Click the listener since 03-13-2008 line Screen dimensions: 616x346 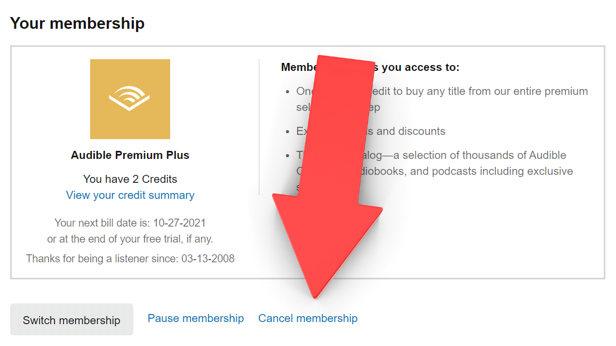(130, 259)
